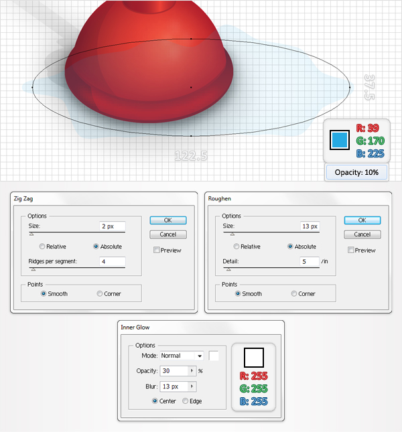The height and width of the screenshot is (432, 402).
Task: Click the Zig Zag Size field
Action: pyautogui.click(x=113, y=226)
